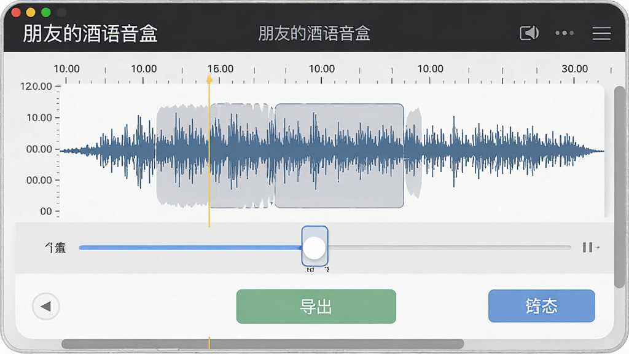Viewport: 629px width, 354px height.
Task: Click the blue filled slider track
Action: (x=190, y=248)
